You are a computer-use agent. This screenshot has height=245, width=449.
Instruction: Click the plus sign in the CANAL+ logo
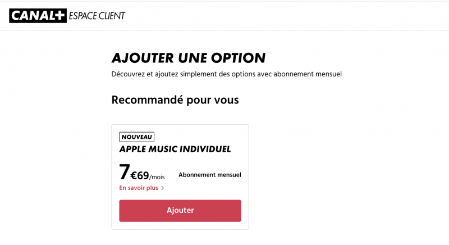pos(61,15)
